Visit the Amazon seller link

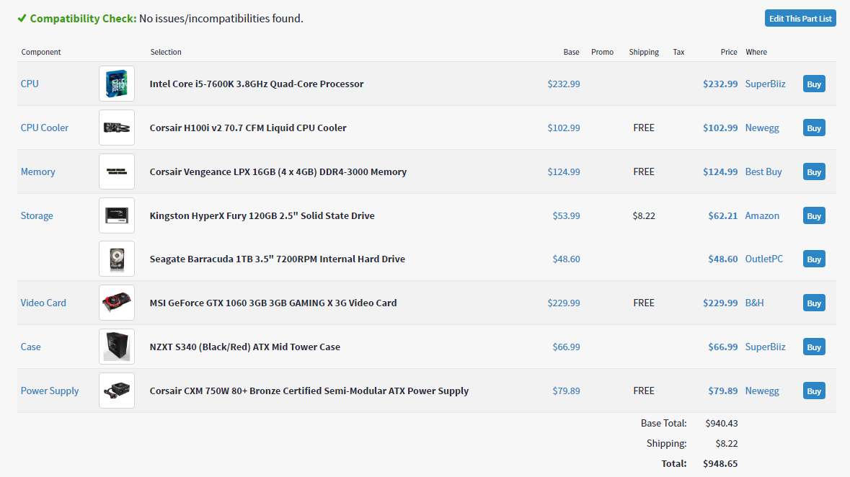[x=762, y=216]
